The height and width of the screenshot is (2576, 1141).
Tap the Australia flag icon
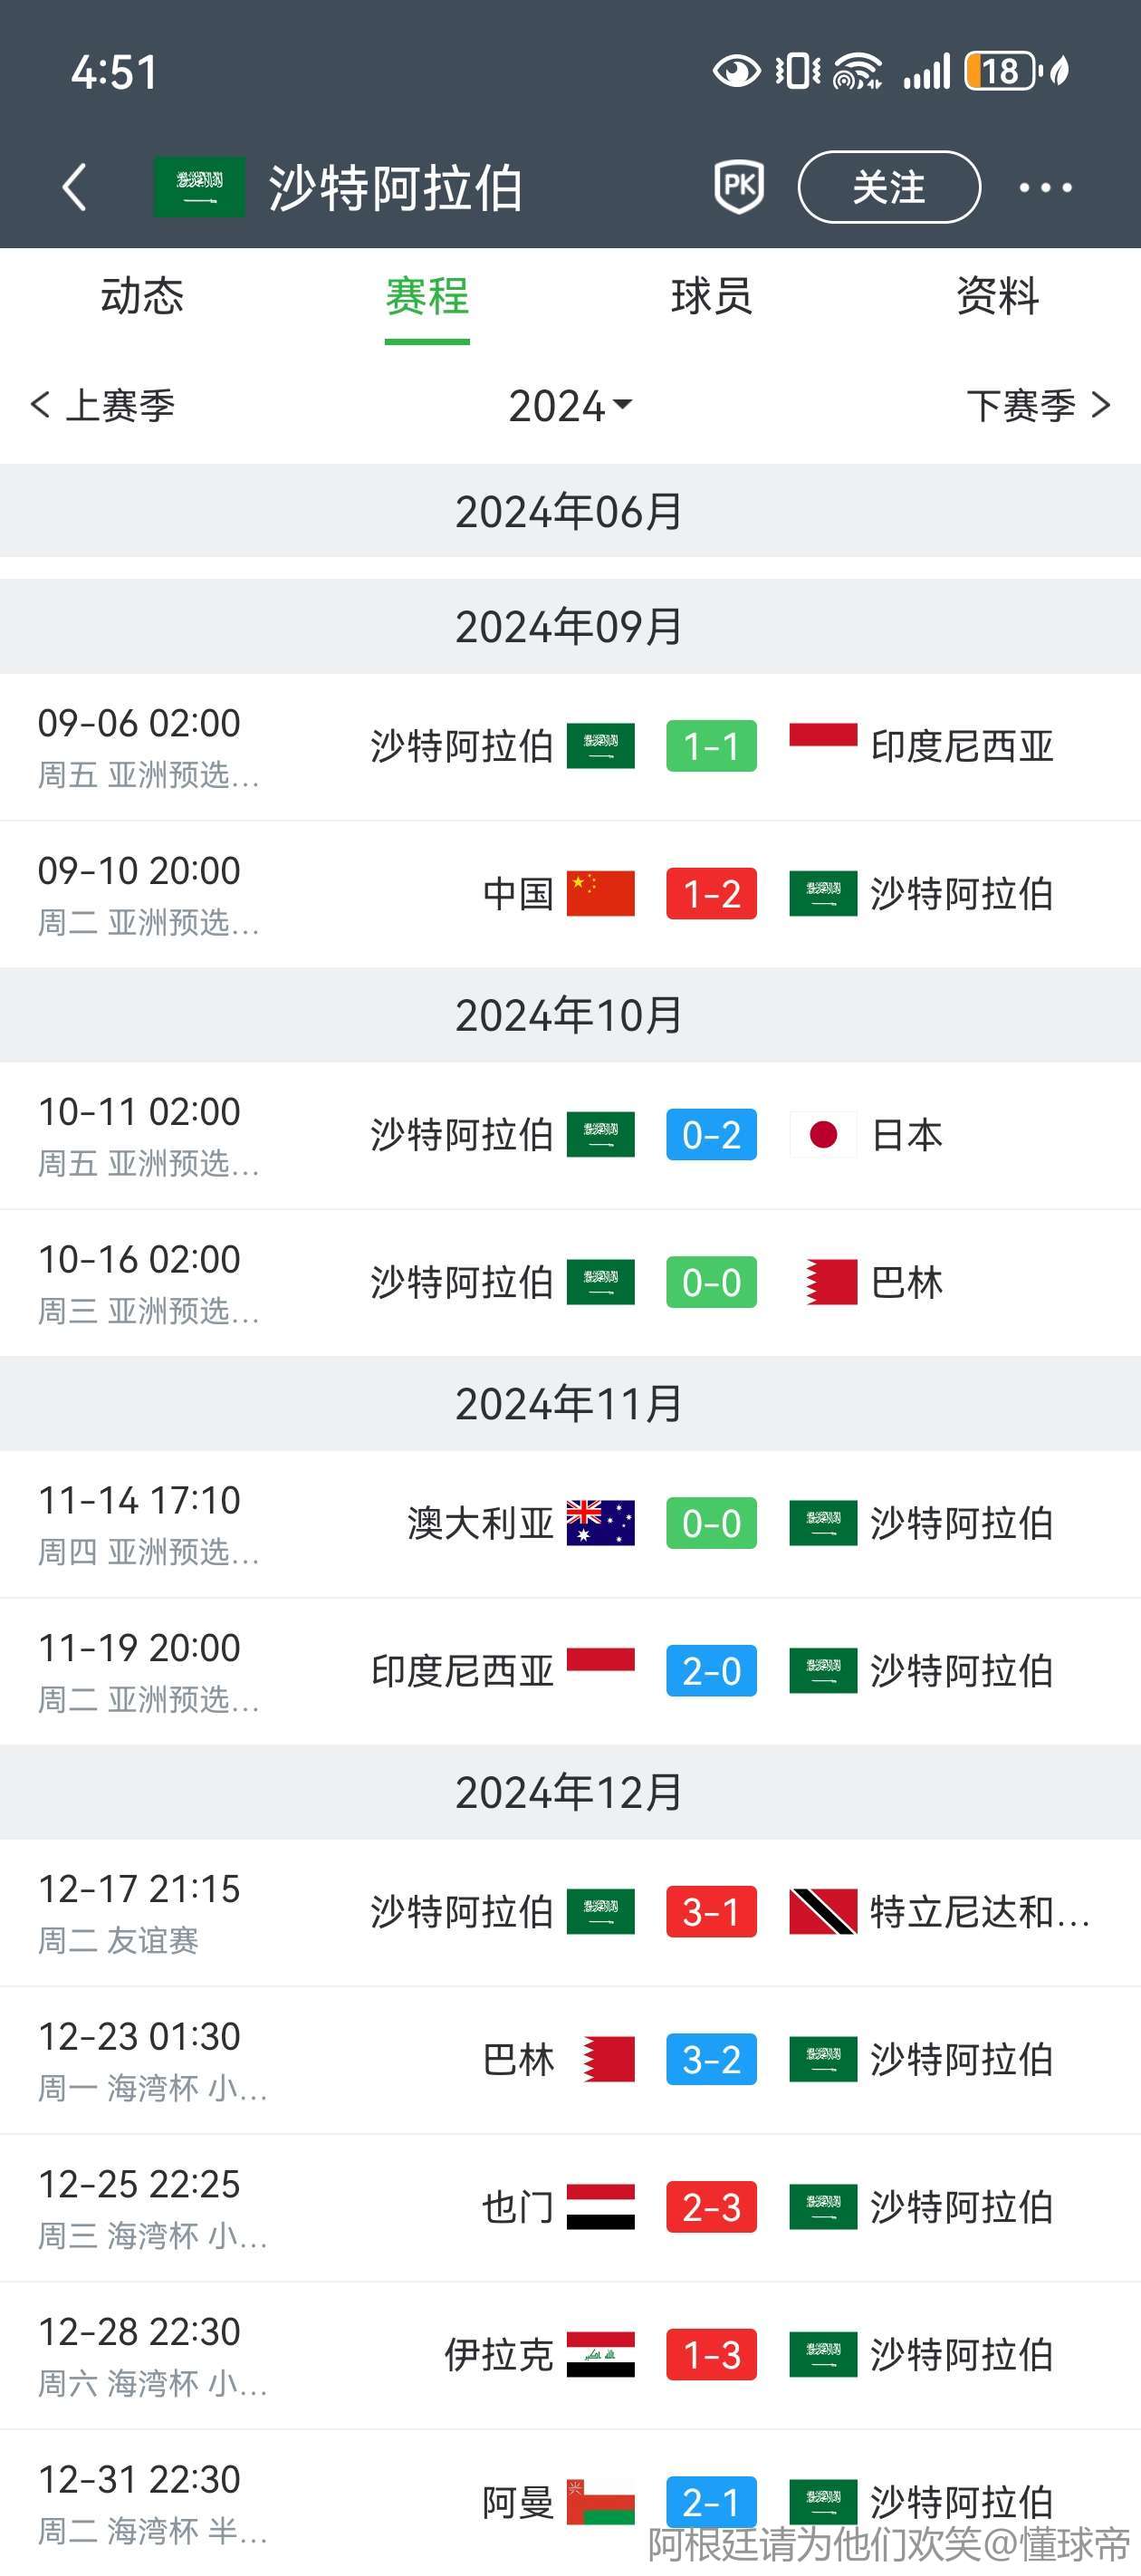click(x=600, y=1523)
